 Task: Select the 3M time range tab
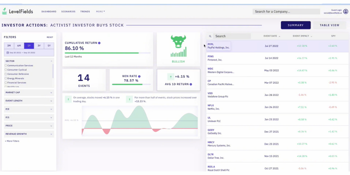pyautogui.click(x=9, y=46)
